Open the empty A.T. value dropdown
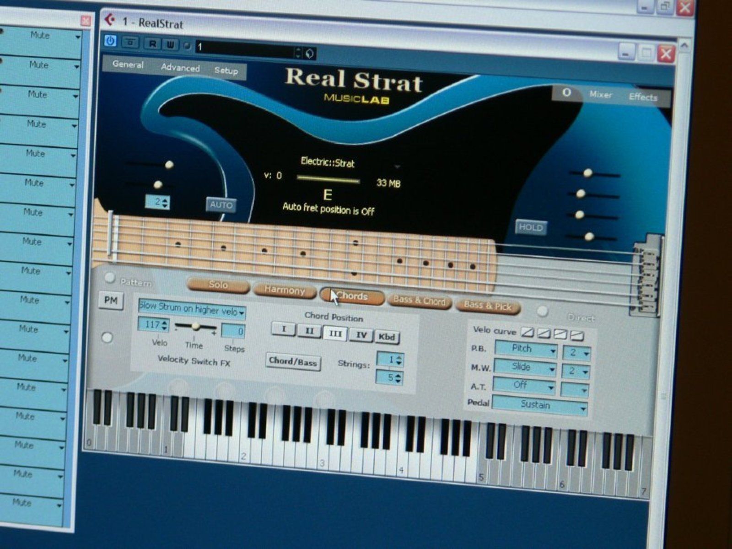This screenshot has height=549, width=732. (575, 389)
